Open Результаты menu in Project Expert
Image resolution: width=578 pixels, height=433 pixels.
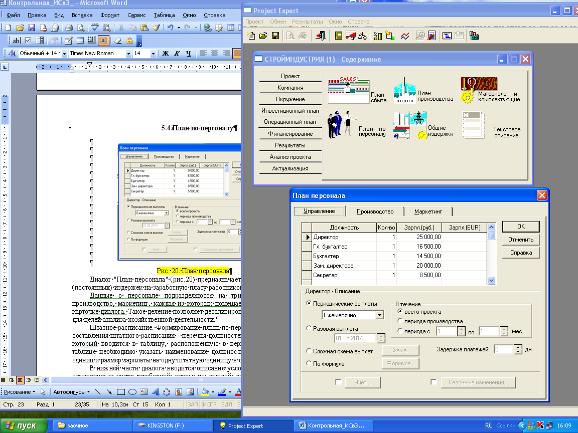tap(308, 22)
